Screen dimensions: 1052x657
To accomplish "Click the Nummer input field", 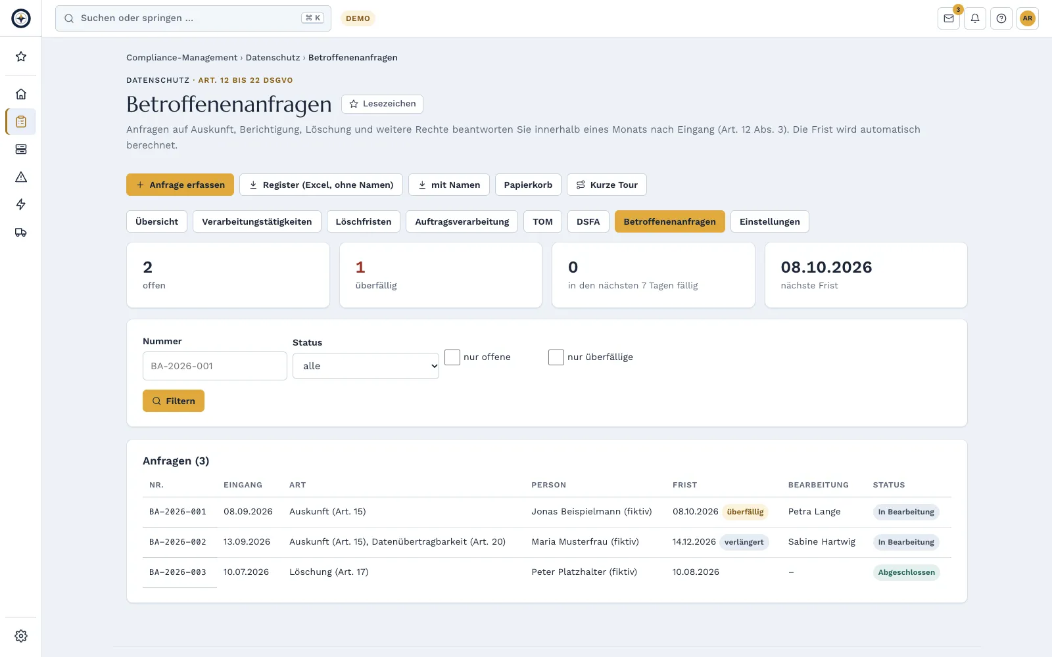I will (x=215, y=366).
